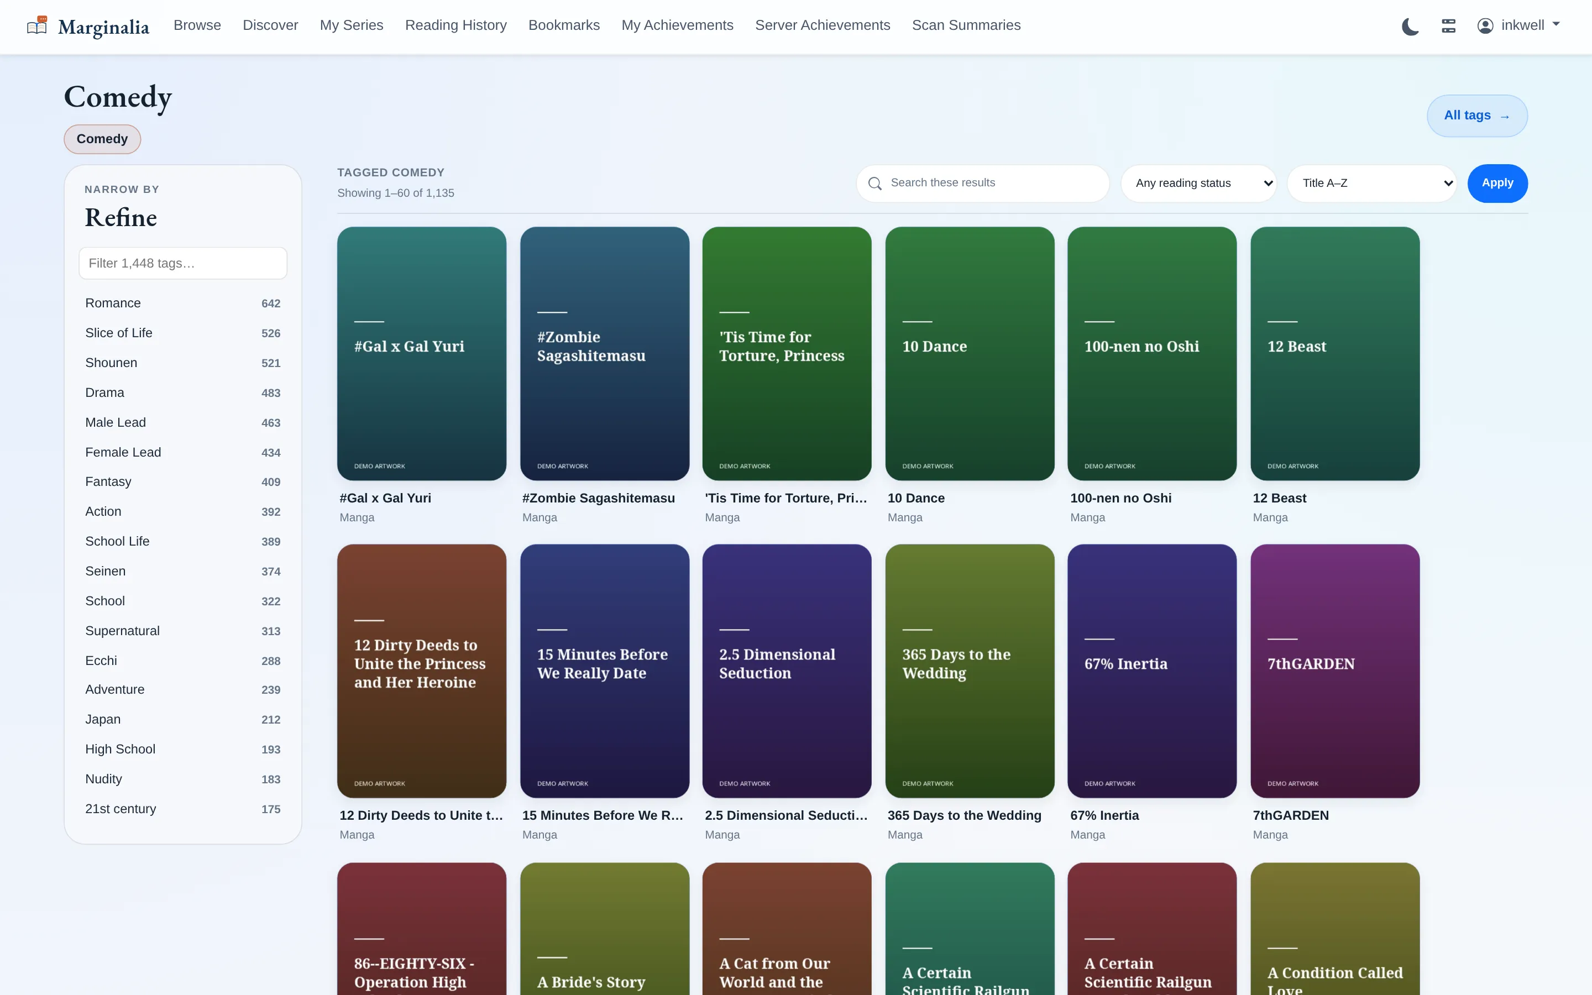Narrow by the Male Lead tag
This screenshot has width=1592, height=995.
[x=183, y=422]
